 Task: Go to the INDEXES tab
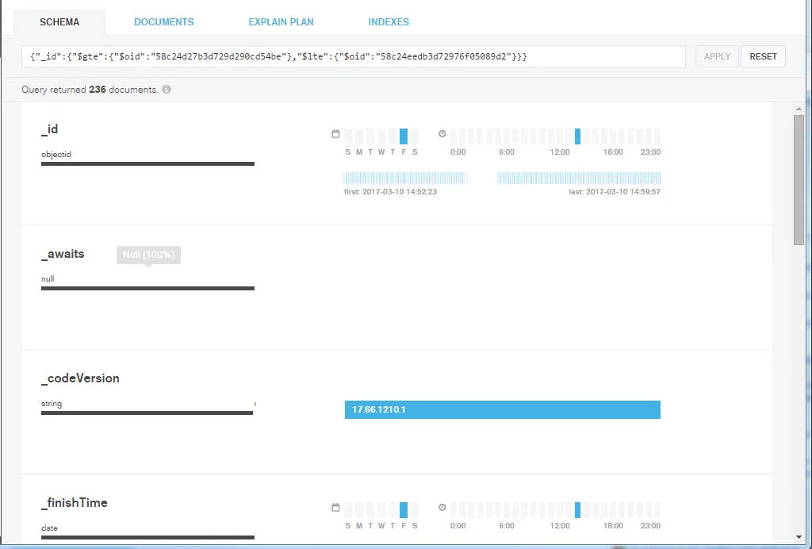[389, 22]
